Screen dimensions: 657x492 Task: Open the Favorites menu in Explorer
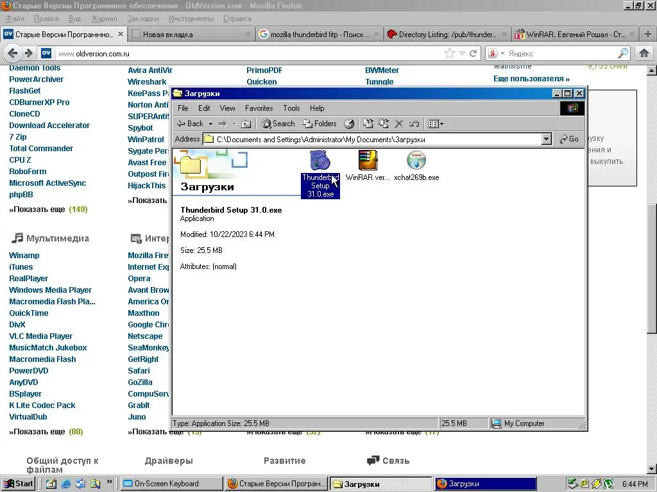click(x=259, y=108)
